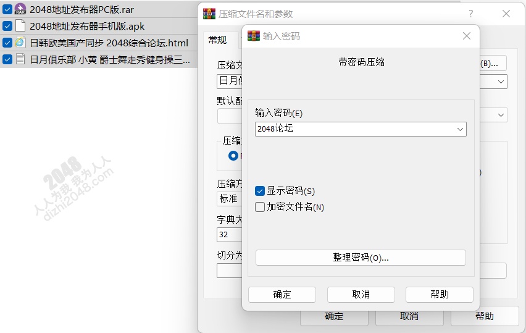
Task: Click the WinRAR icon in 压缩文件名和参数 title bar
Action: point(209,14)
